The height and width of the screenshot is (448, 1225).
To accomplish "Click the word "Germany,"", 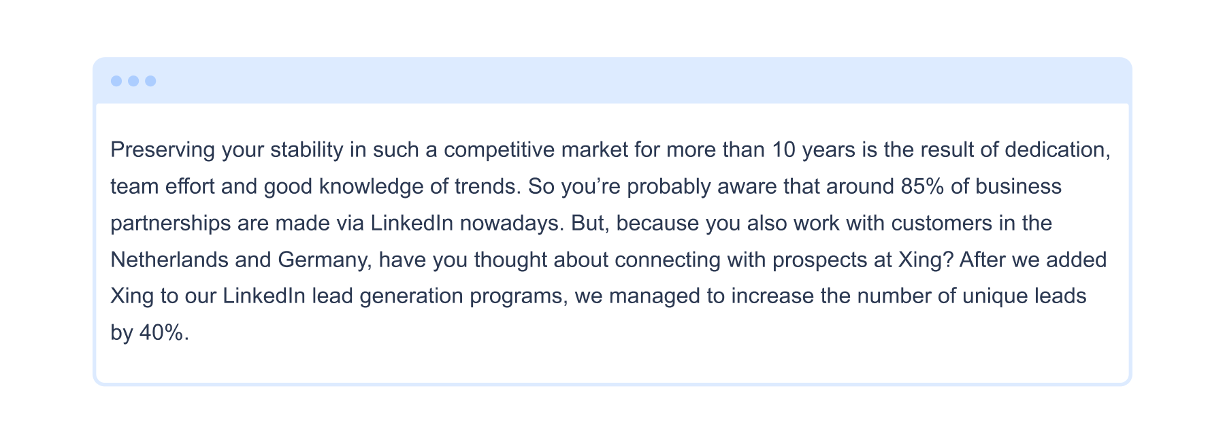I will click(325, 260).
